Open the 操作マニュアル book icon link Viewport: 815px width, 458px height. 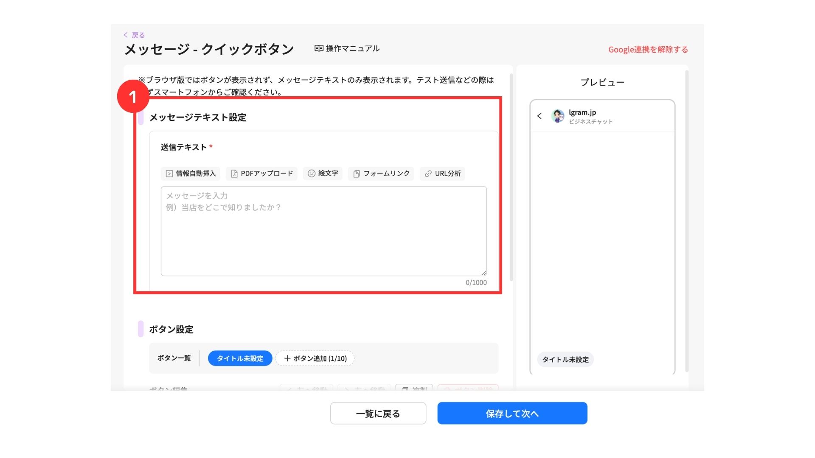point(319,48)
